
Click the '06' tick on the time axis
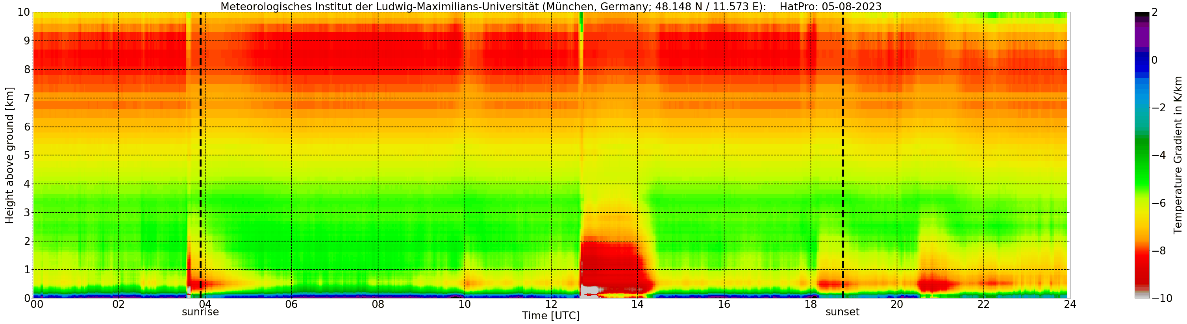coord(291,304)
